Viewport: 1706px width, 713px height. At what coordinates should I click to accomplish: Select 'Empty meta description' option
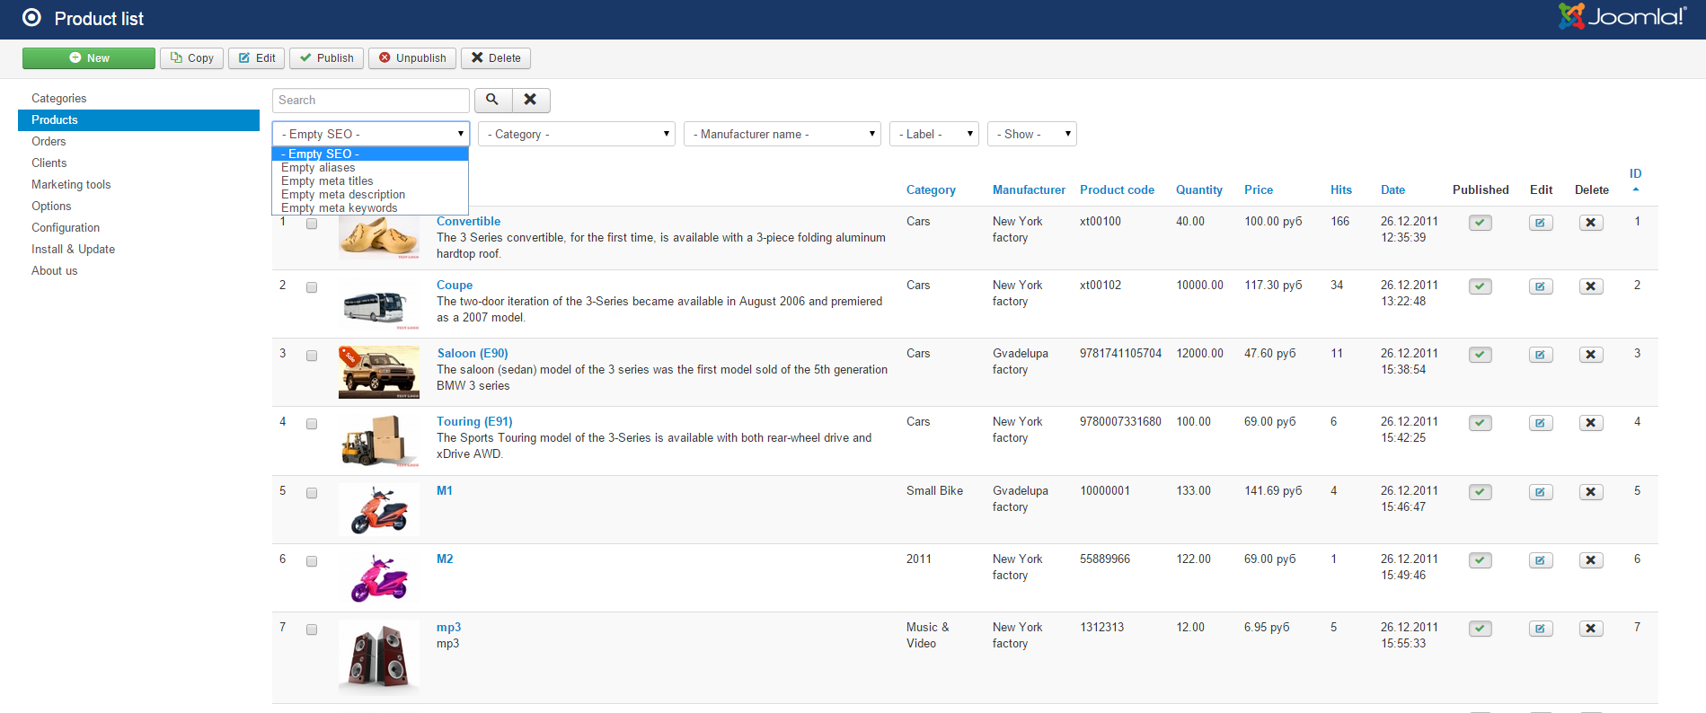coord(343,195)
